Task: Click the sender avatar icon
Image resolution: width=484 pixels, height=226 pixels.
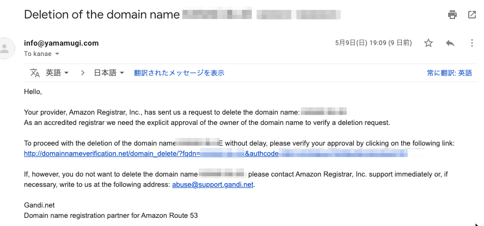Action: [x=5, y=48]
